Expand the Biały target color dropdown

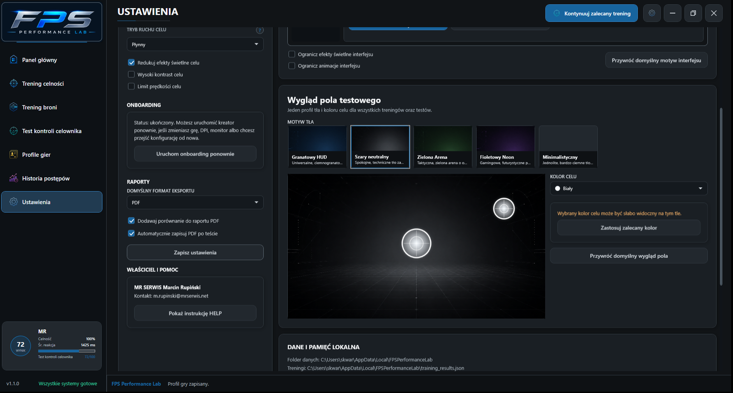(x=629, y=188)
